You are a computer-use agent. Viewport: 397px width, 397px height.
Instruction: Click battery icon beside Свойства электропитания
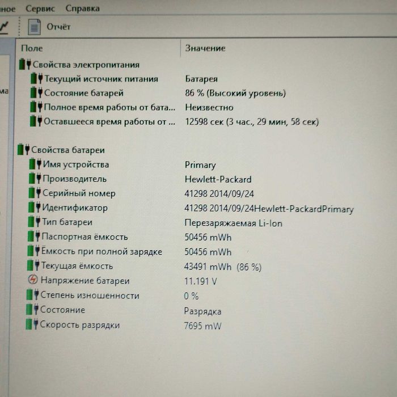(25, 64)
